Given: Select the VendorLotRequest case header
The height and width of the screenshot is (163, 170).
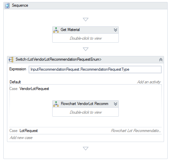Looking at the screenshot, I should (29, 89).
